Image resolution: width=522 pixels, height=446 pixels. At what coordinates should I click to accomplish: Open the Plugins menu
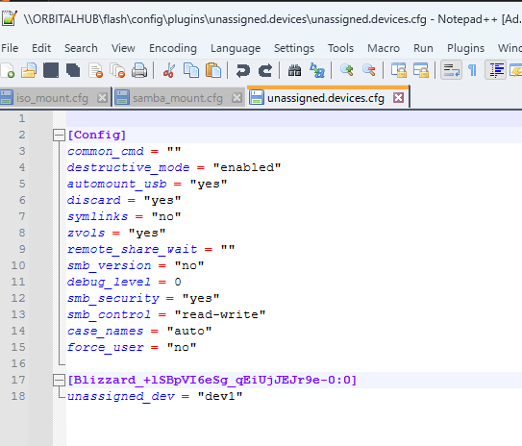465,48
